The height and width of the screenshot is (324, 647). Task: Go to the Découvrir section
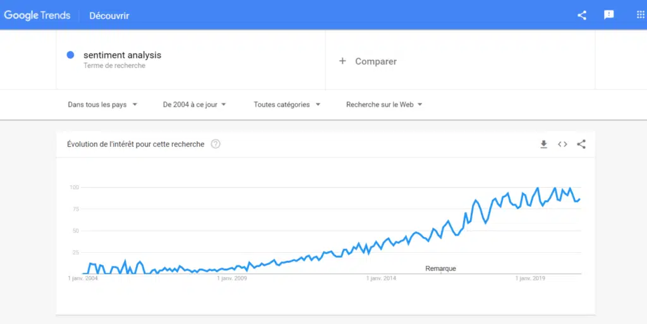click(x=109, y=16)
